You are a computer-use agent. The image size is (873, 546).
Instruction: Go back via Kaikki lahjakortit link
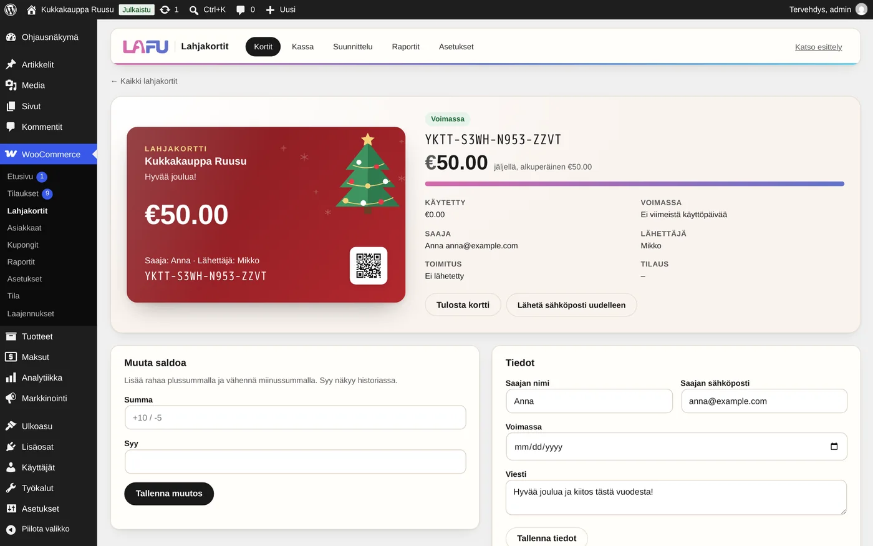(144, 81)
